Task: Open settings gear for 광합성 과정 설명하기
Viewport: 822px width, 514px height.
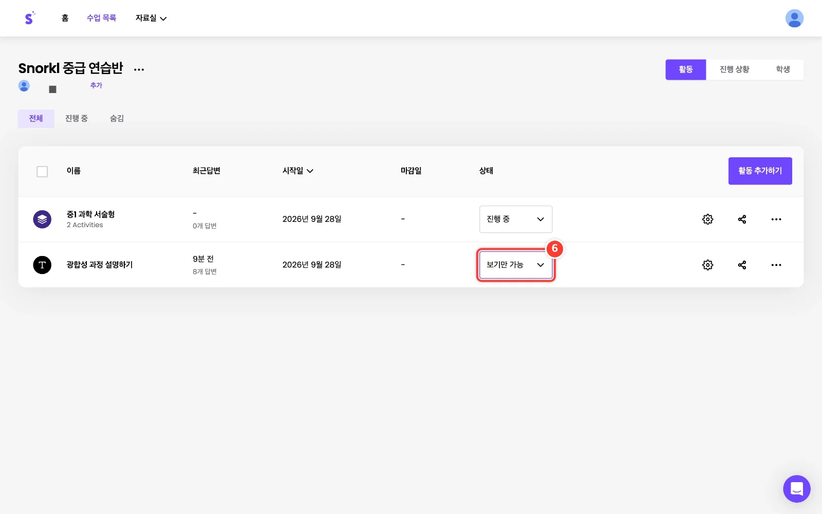Action: [x=707, y=265]
